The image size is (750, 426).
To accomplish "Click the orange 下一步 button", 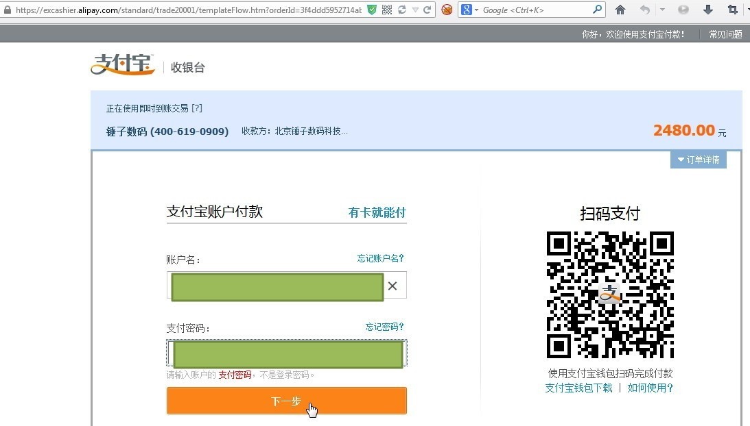I will (x=287, y=401).
